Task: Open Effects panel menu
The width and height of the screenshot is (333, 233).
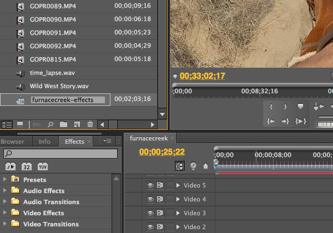Action: (x=107, y=141)
